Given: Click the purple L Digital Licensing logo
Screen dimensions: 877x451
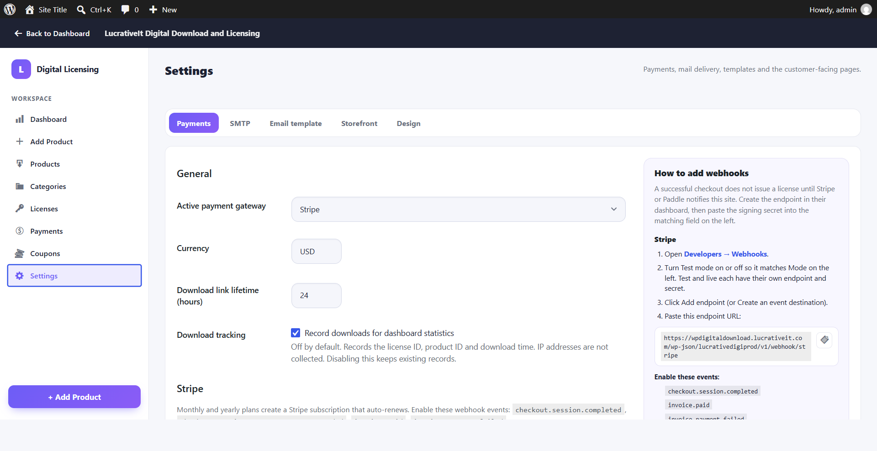Looking at the screenshot, I should tap(21, 69).
